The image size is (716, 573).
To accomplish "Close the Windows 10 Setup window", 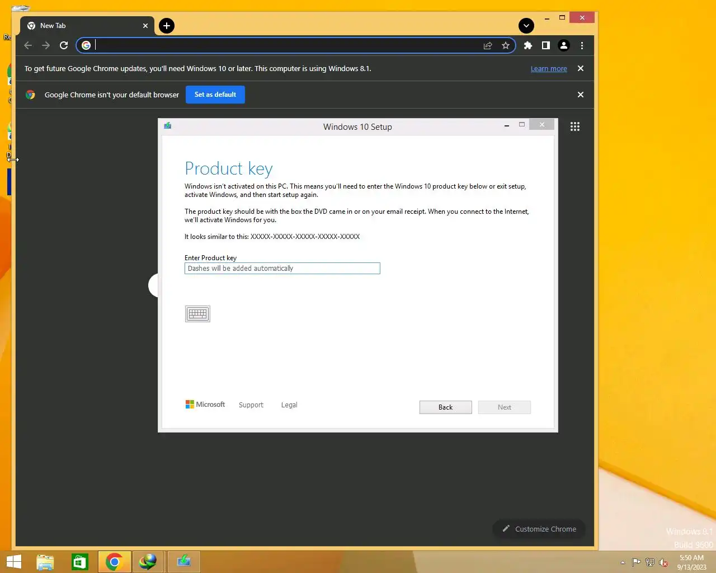I will [x=542, y=124].
